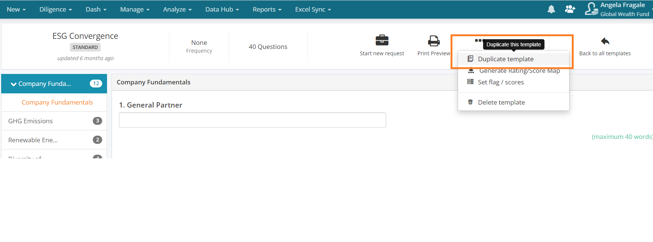The width and height of the screenshot is (653, 242).
Task: Click Print Preview label
Action: pos(434,53)
